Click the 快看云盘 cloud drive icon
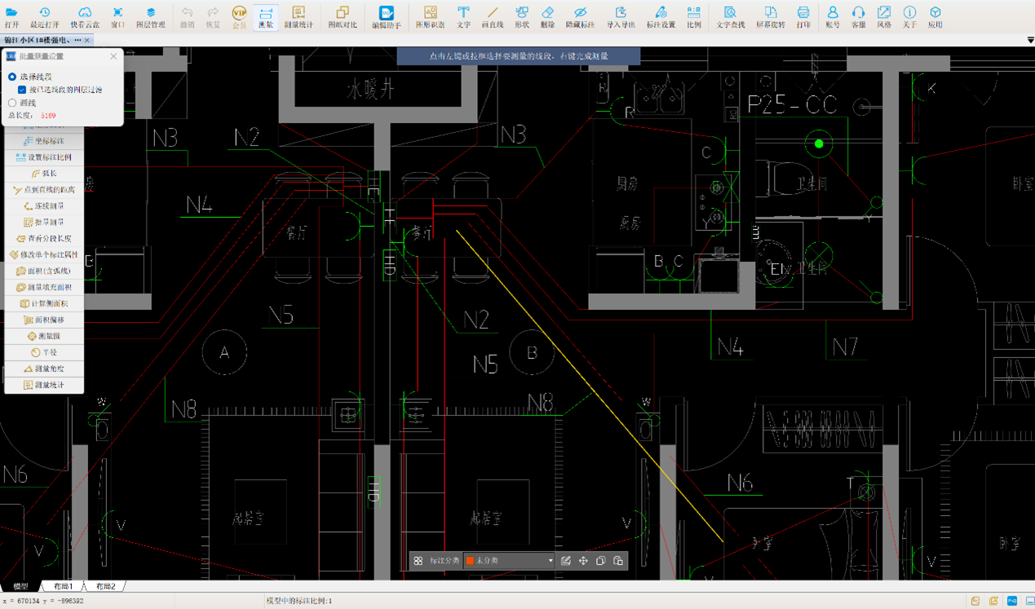 [x=85, y=16]
